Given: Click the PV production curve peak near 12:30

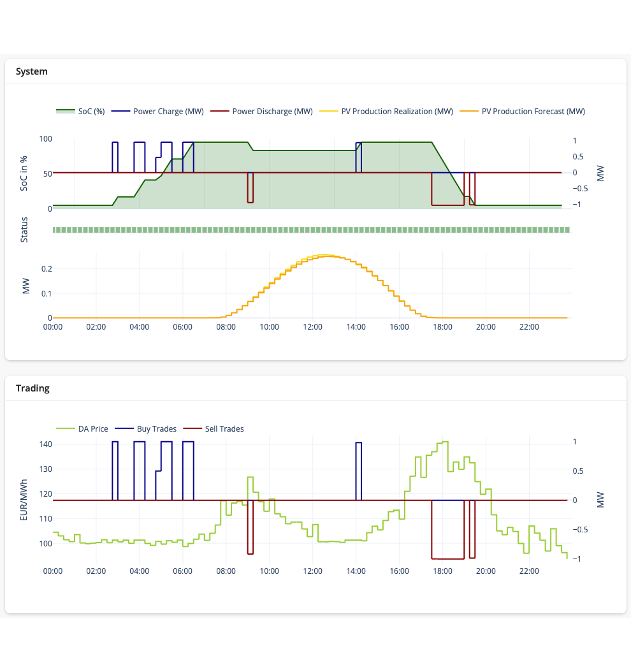Looking at the screenshot, I should pos(325,256).
